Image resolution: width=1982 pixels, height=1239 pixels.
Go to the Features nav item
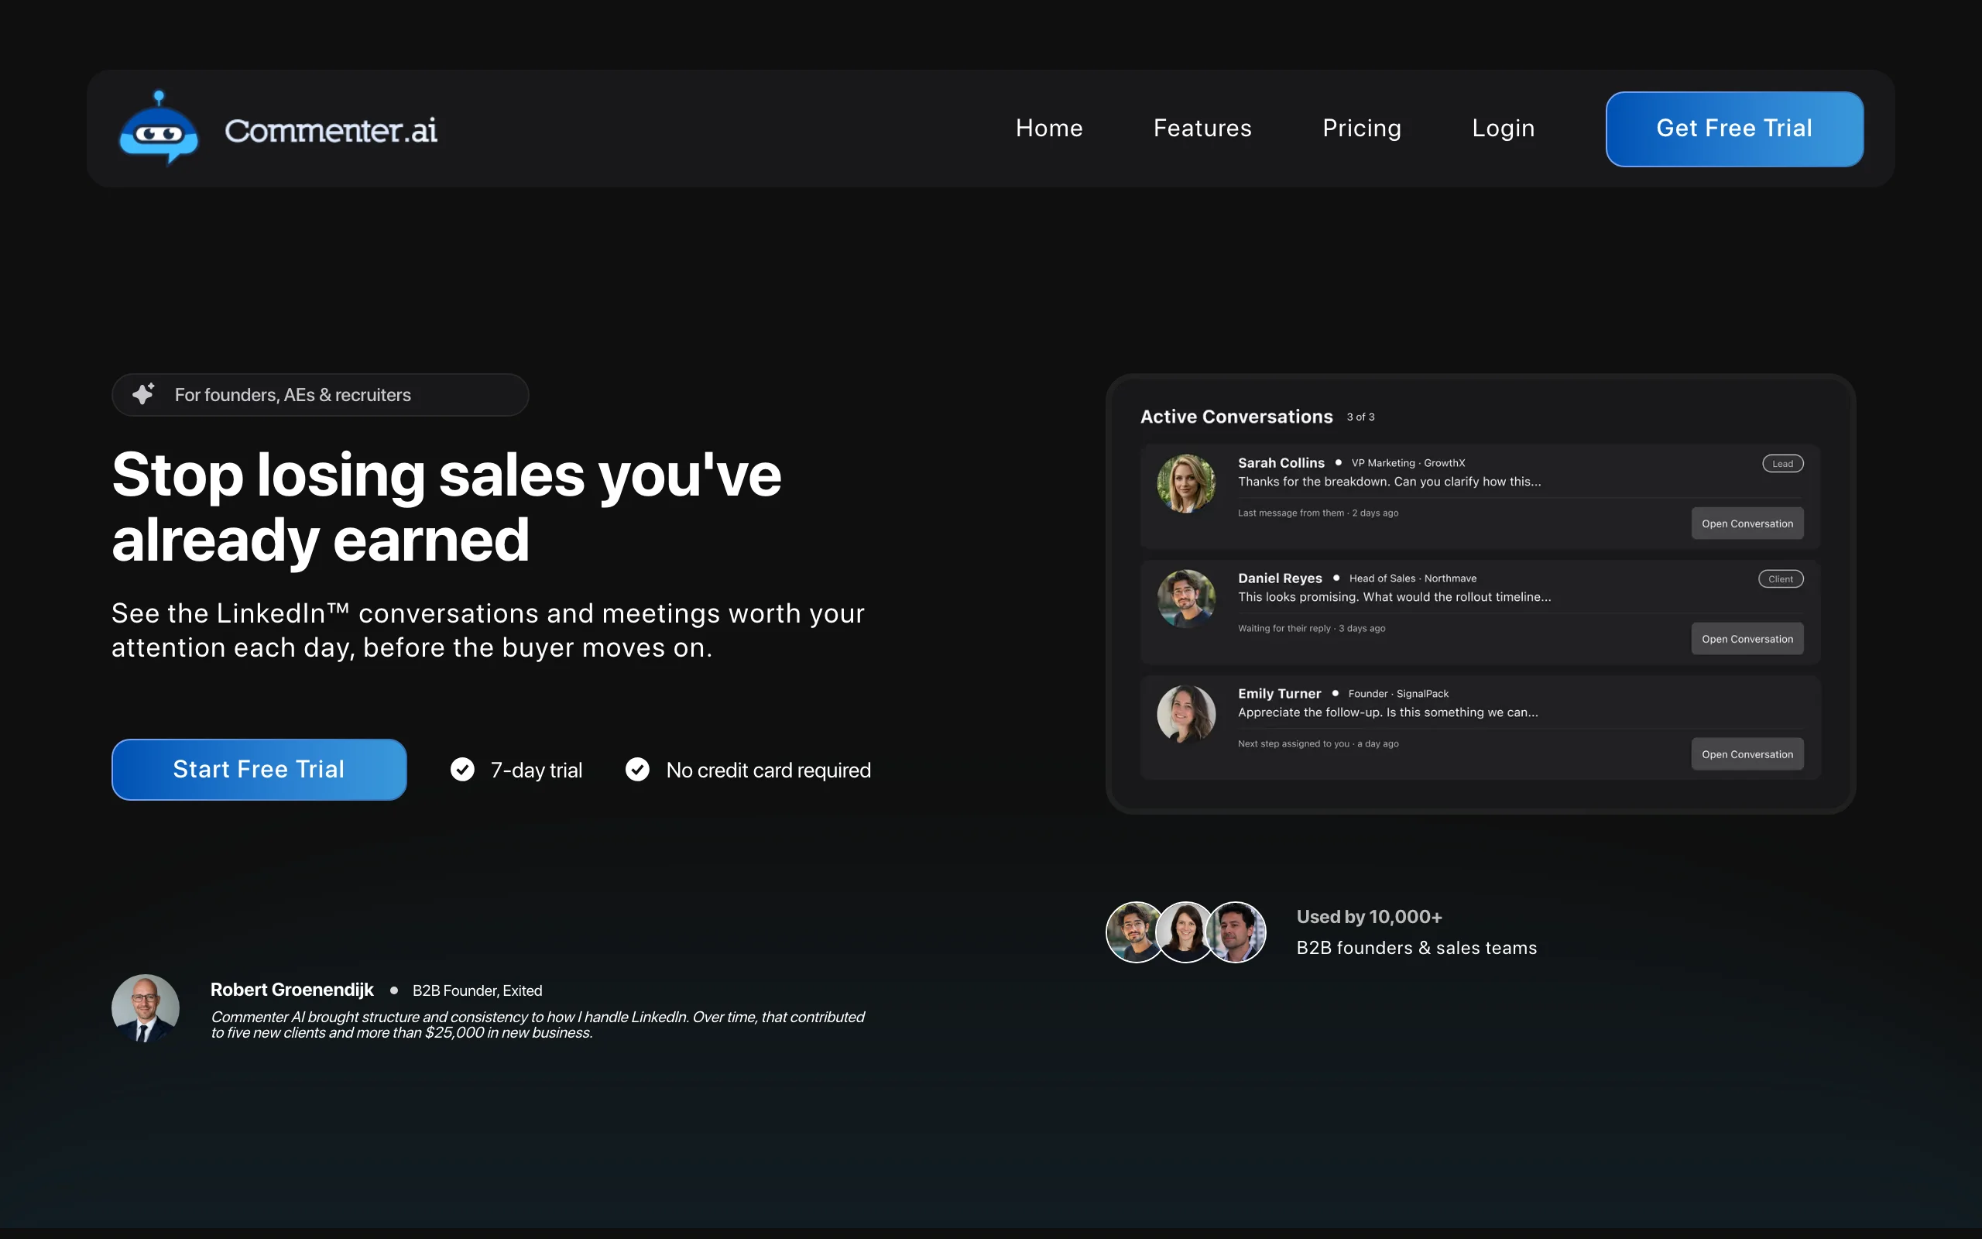tap(1202, 128)
